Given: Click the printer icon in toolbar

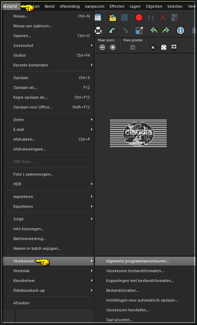Looking at the screenshot, I should pos(98,31).
